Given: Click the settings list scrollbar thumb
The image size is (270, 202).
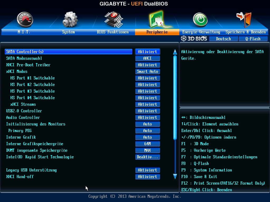Looking at the screenshot, I should tap(175, 98).
